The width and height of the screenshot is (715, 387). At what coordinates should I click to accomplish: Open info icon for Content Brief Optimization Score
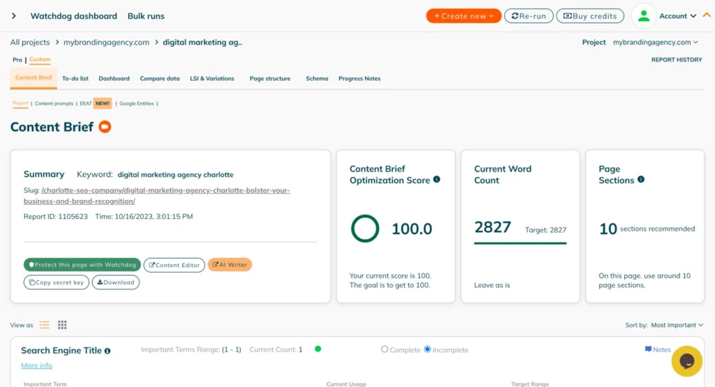(x=437, y=179)
